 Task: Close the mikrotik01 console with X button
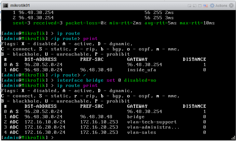(231, 6)
